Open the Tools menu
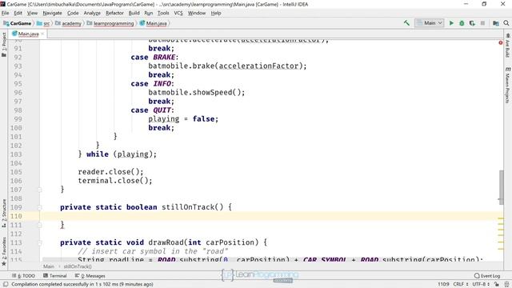This screenshot has height=288, width=512. pyautogui.click(x=163, y=13)
